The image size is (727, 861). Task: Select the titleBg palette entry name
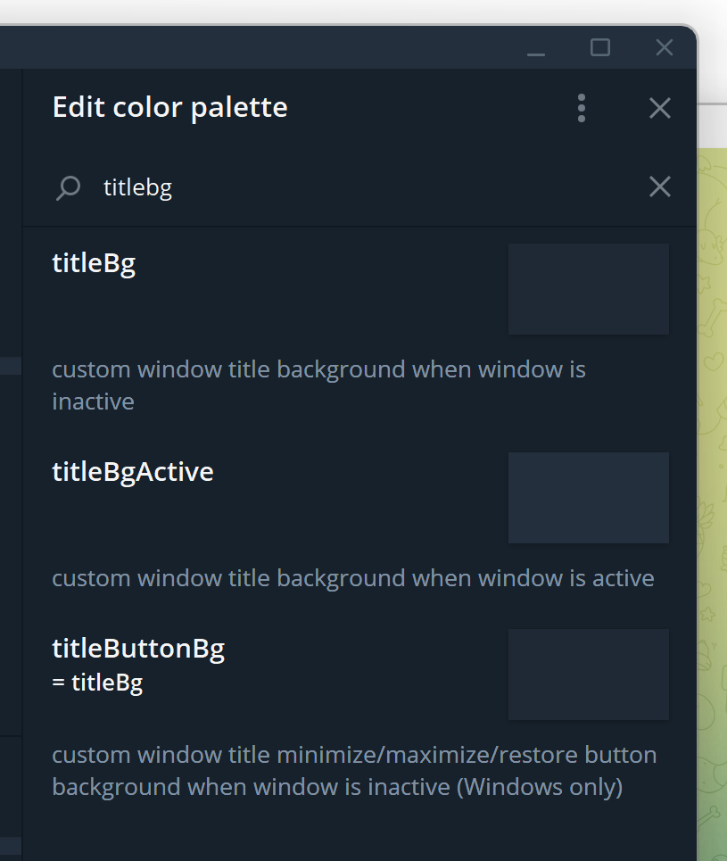(94, 262)
